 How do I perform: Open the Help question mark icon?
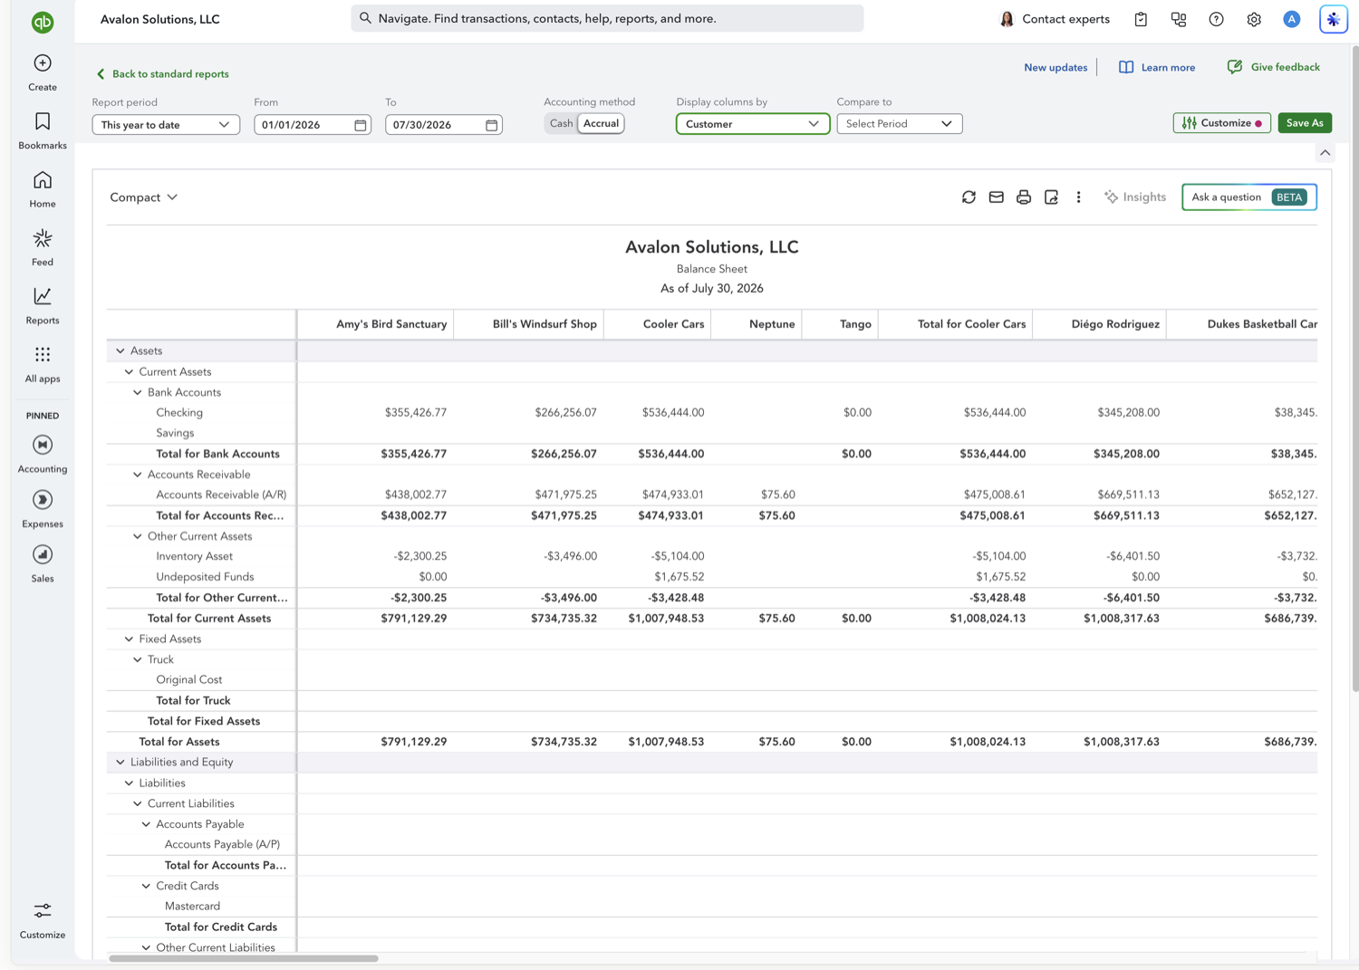point(1216,19)
